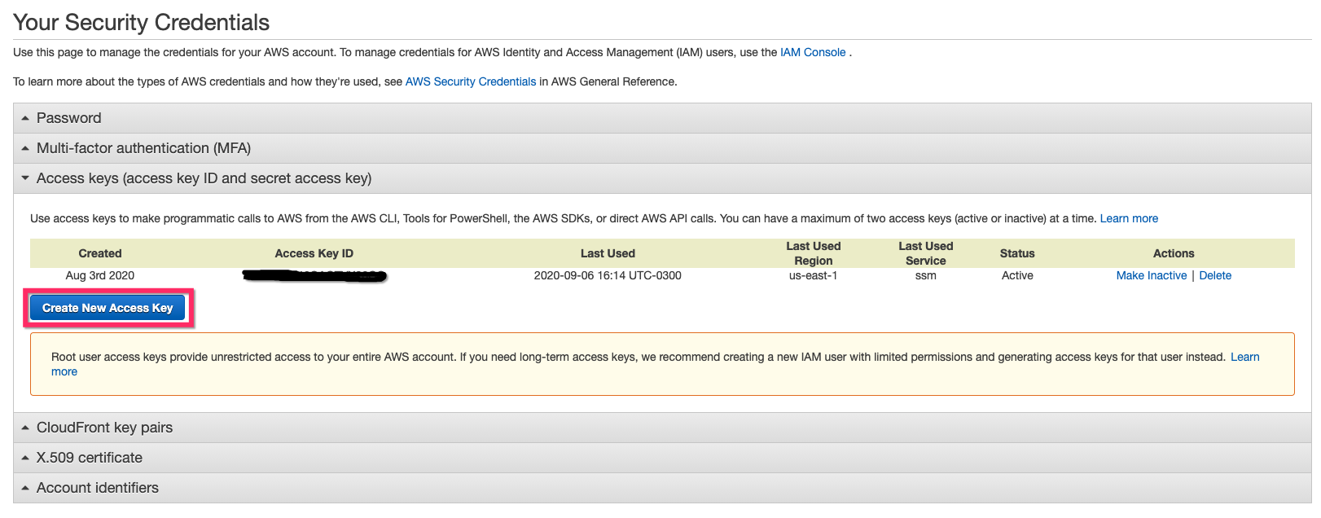The width and height of the screenshot is (1321, 518).
Task: Click the 2020-09-06 16:14 UTC-0300 timestamp
Action: (608, 275)
